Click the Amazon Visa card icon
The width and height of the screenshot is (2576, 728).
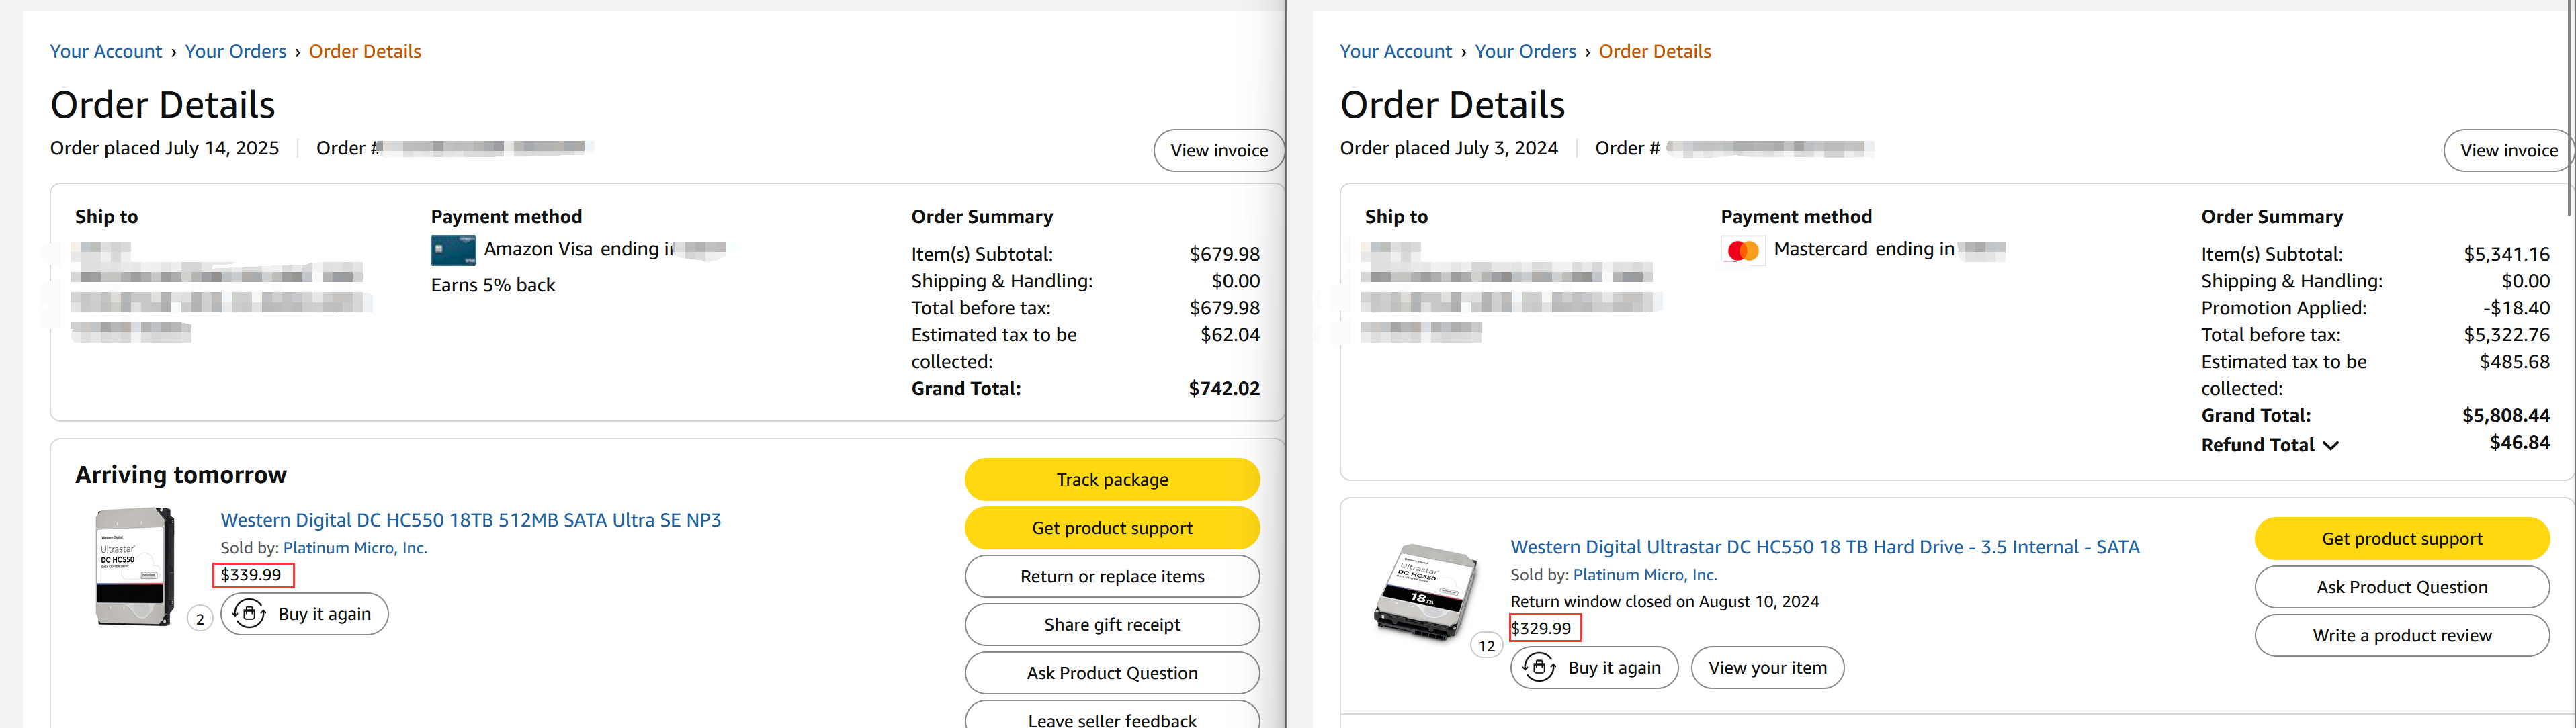pos(453,250)
